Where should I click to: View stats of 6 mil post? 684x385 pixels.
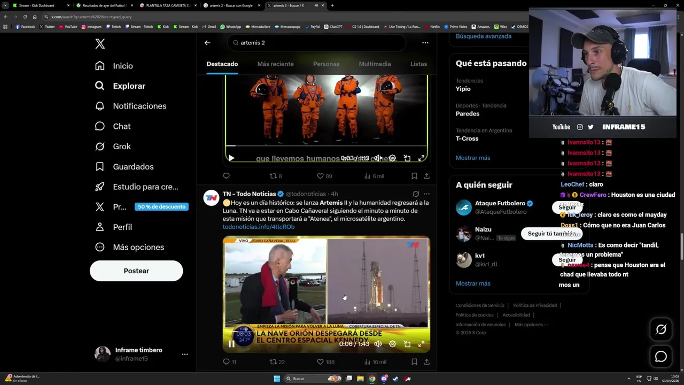point(374,176)
